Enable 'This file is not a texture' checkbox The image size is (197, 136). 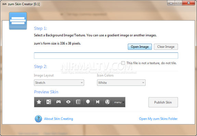point(123,63)
